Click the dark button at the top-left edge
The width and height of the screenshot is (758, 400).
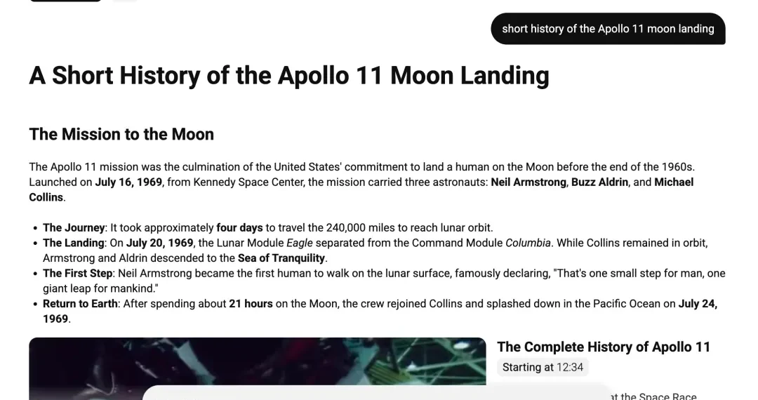tap(65, 1)
